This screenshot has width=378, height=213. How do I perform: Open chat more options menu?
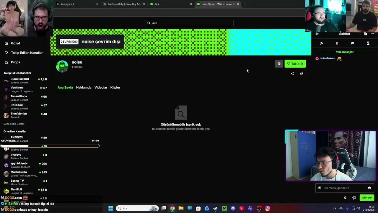pyautogui.click(x=373, y=34)
